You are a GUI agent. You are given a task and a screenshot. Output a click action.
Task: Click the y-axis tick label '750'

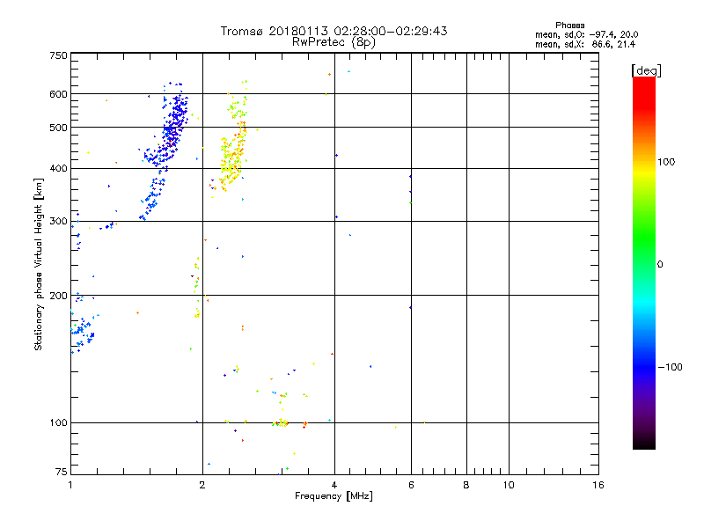pos(59,55)
